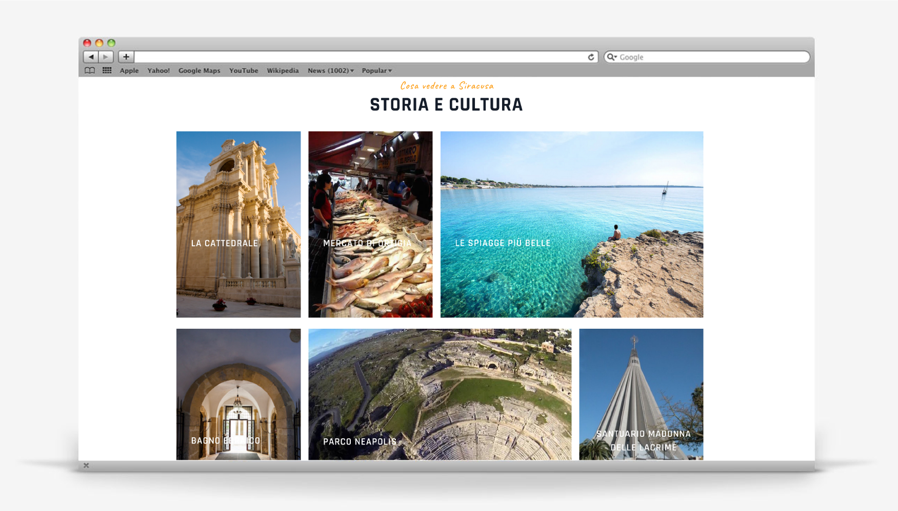This screenshot has height=511, width=898.
Task: Show Top Sites grid icon
Action: click(x=107, y=71)
